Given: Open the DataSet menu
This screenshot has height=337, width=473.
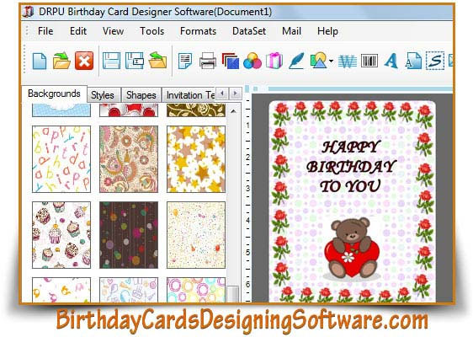Looking at the screenshot, I should (x=249, y=31).
